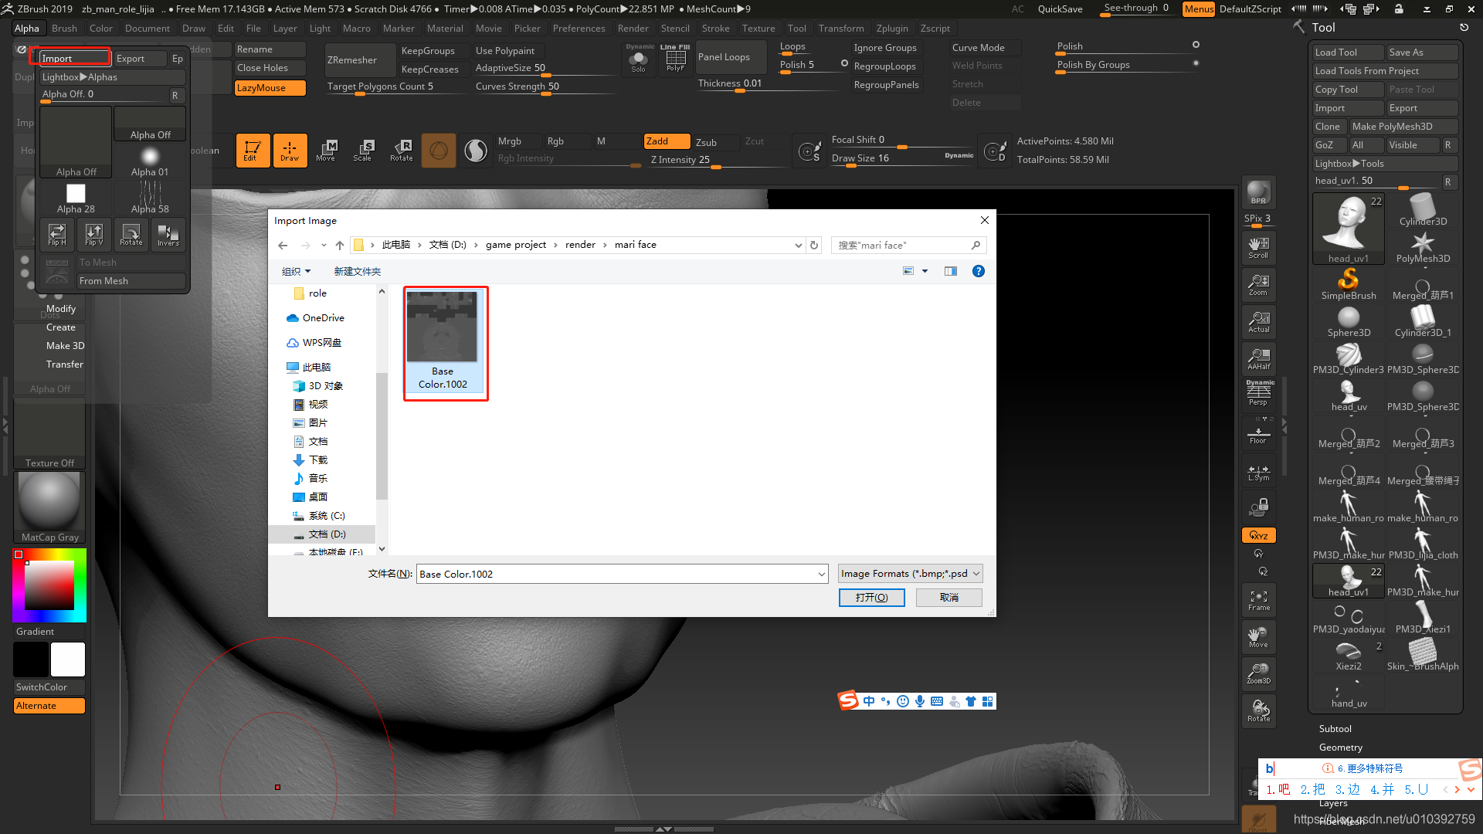This screenshot has width=1483, height=834.
Task: Open recent locations dropdown arrow
Action: point(324,246)
